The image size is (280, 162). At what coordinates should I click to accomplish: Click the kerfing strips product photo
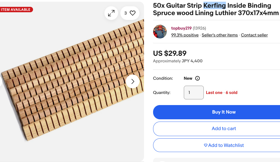pos(71,85)
